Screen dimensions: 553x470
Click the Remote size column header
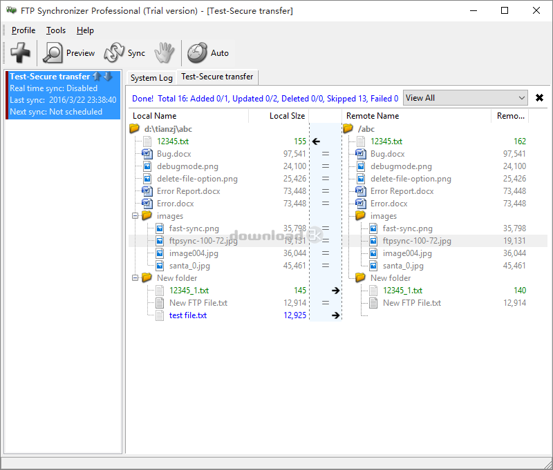pos(510,116)
